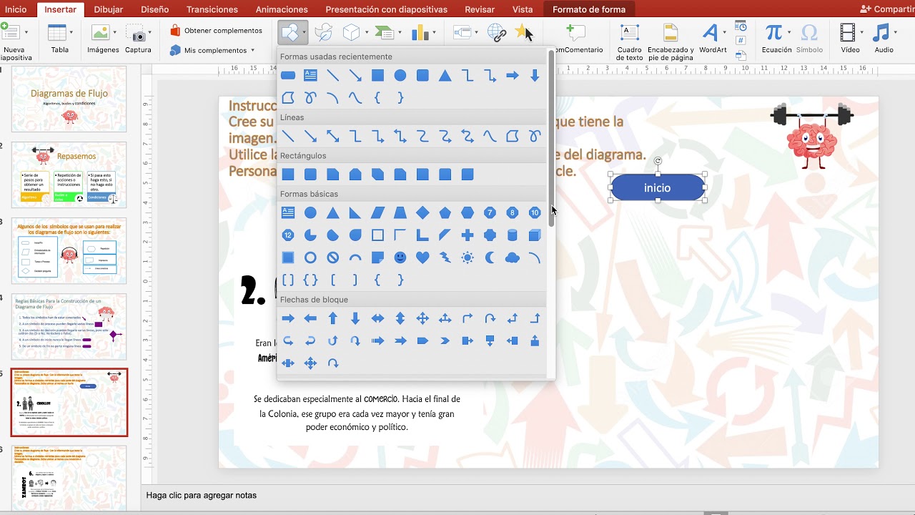915x515 pixels.
Task: Pick the hexagon basic shape
Action: pyautogui.click(x=468, y=212)
